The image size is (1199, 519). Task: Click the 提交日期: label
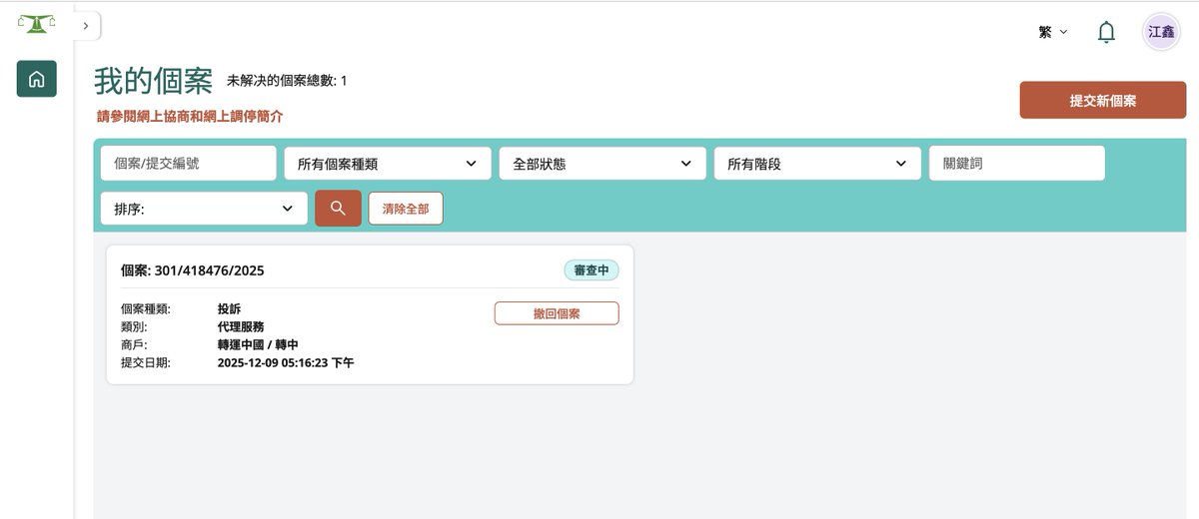[x=146, y=363]
